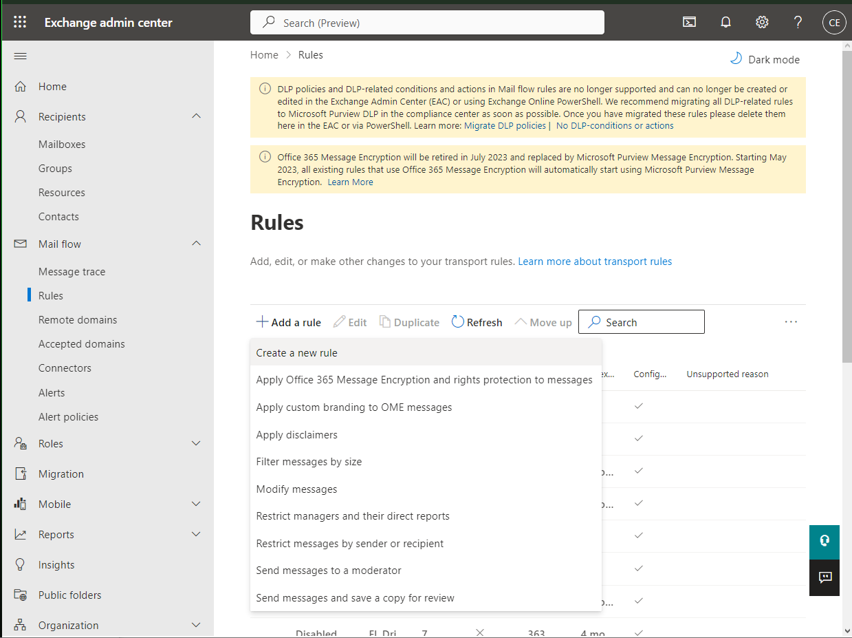Open Remote domains in sidebar
The width and height of the screenshot is (852, 638).
(x=78, y=319)
